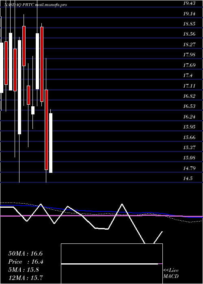Click the 14.5 price axis label
Viewport: 203px width, 284px height.
[188, 179]
